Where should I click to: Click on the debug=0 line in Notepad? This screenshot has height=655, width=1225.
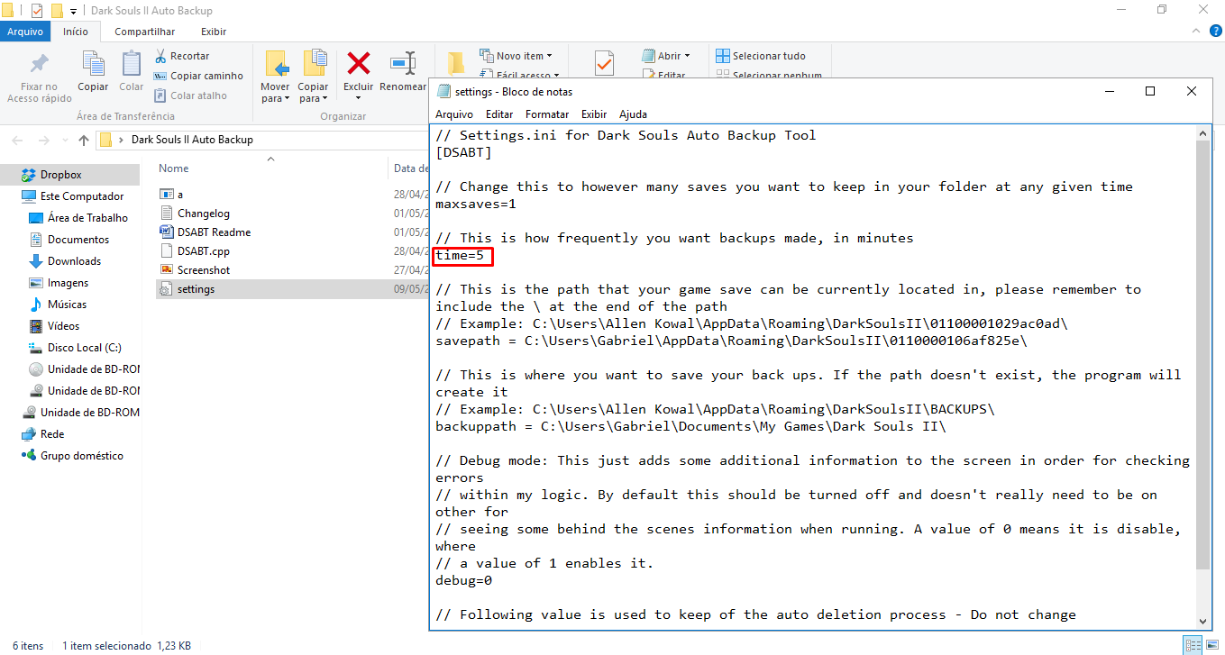(463, 581)
